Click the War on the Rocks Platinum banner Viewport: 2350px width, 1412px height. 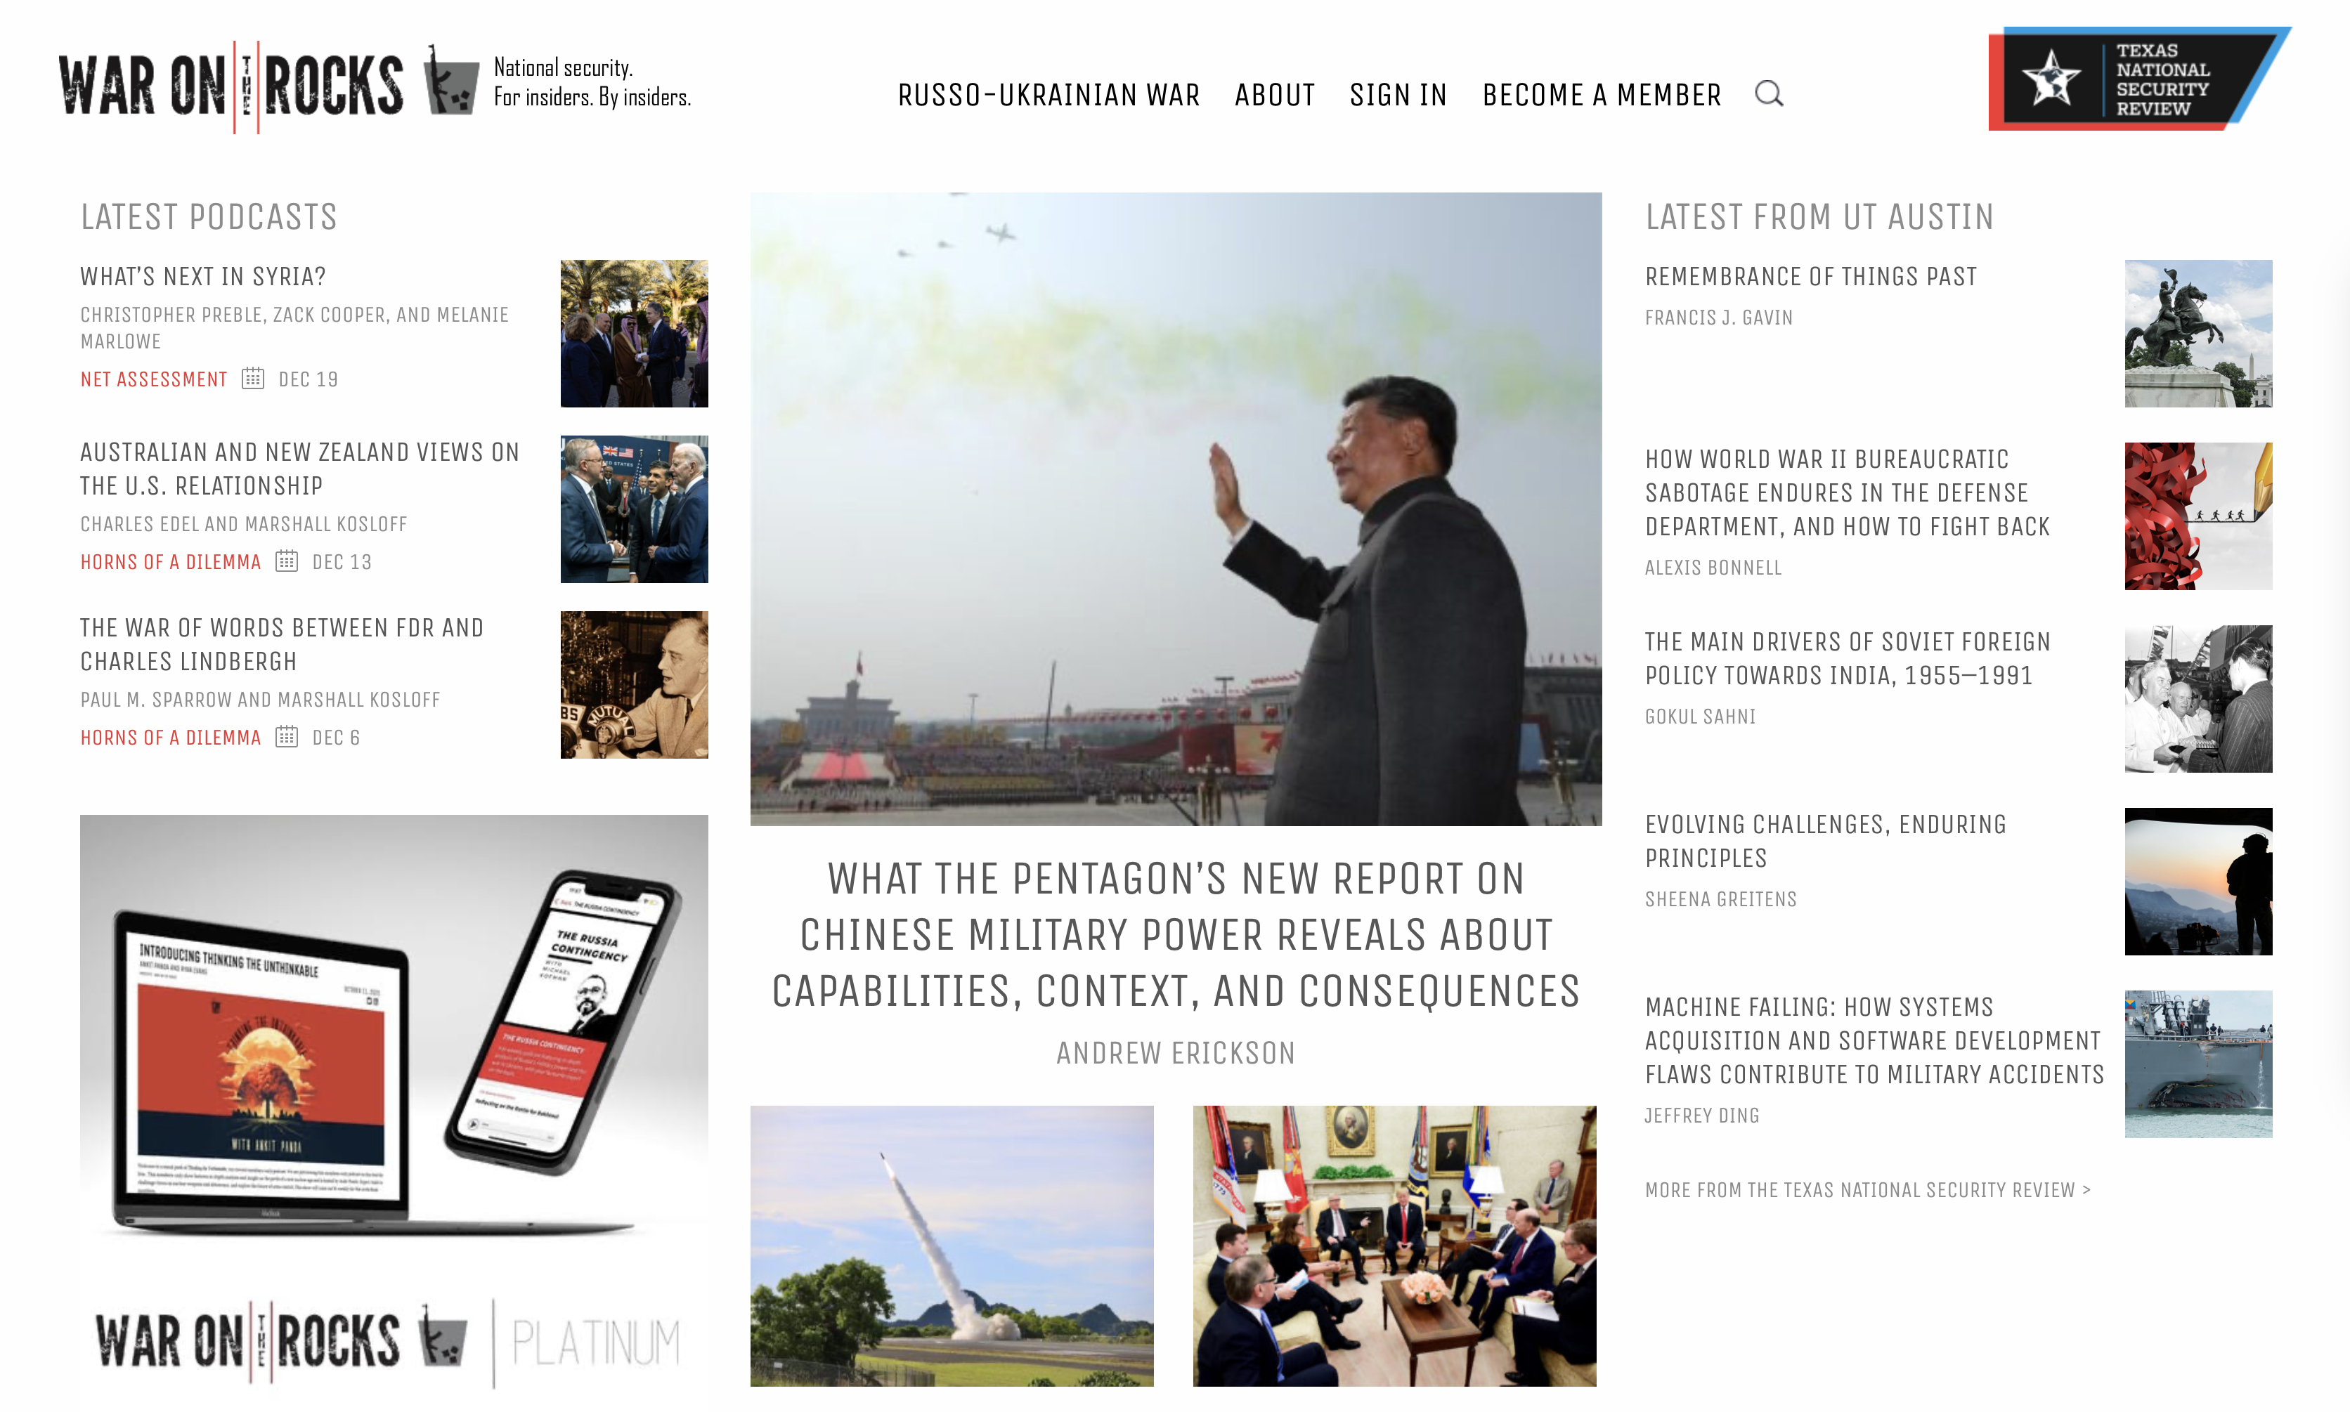[x=394, y=1104]
